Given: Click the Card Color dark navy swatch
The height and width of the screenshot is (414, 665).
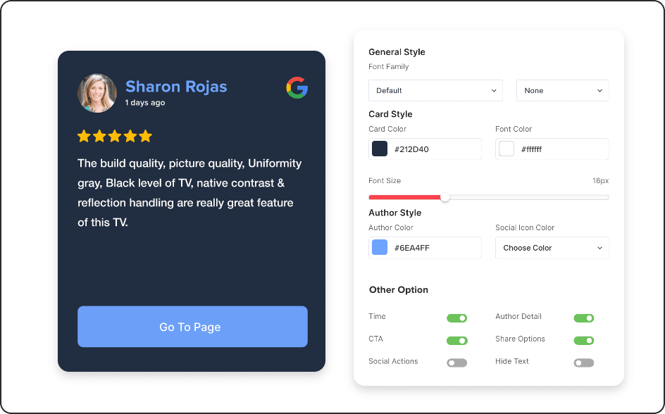Looking at the screenshot, I should coord(380,149).
